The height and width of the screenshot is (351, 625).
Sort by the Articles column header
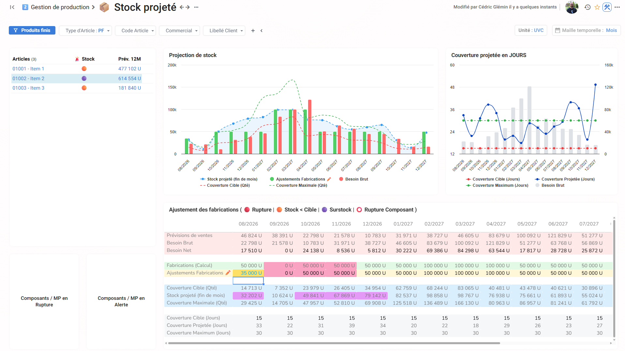pos(24,59)
